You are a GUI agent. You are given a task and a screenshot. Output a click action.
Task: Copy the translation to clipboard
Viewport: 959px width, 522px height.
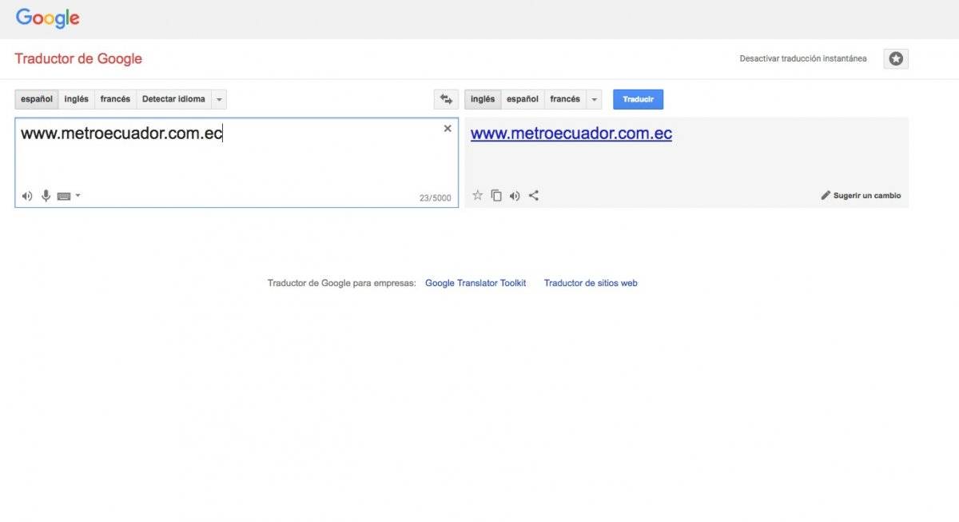(x=496, y=195)
